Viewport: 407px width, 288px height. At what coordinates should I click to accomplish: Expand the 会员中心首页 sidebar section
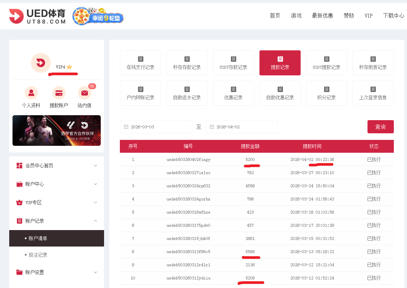point(57,166)
